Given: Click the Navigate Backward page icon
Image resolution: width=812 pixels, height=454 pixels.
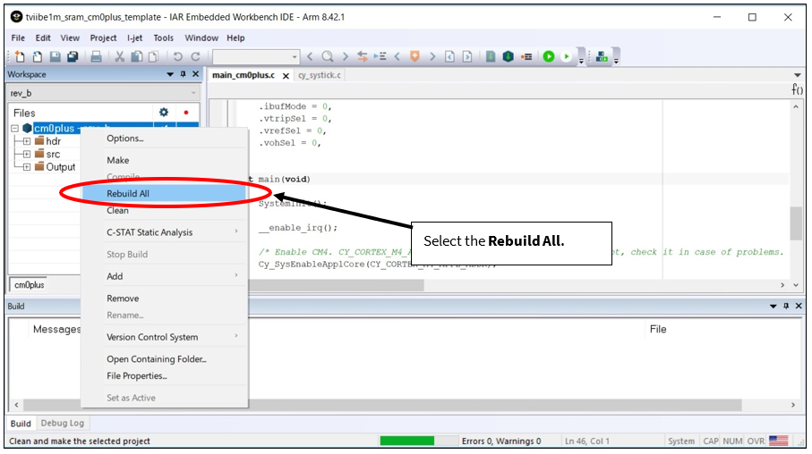Looking at the screenshot, I should pos(450,56).
